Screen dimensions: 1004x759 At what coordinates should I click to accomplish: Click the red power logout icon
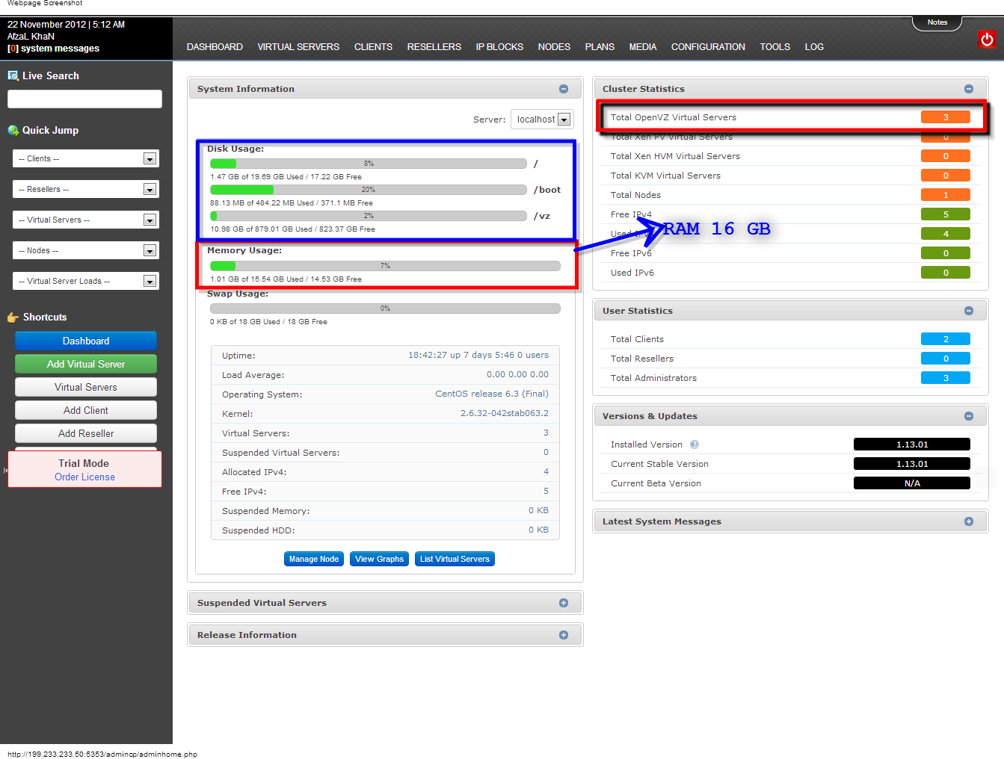[987, 40]
